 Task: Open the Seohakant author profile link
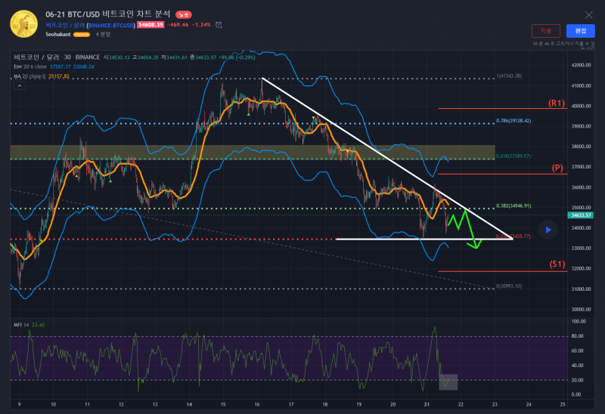(57, 35)
